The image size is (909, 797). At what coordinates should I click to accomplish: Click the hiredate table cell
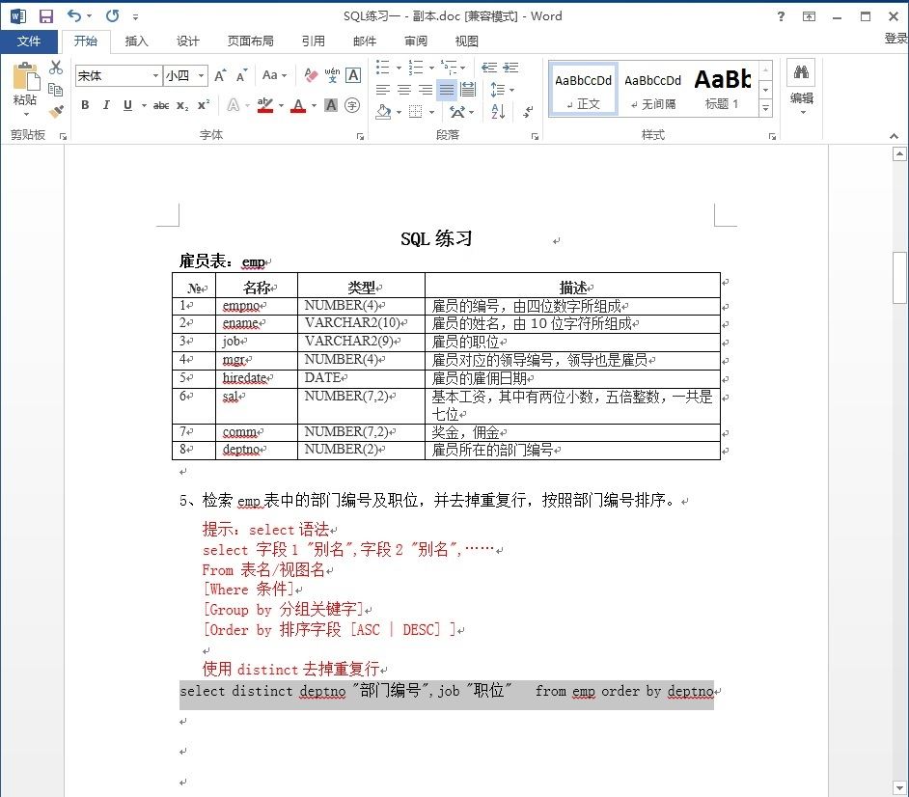point(257,378)
